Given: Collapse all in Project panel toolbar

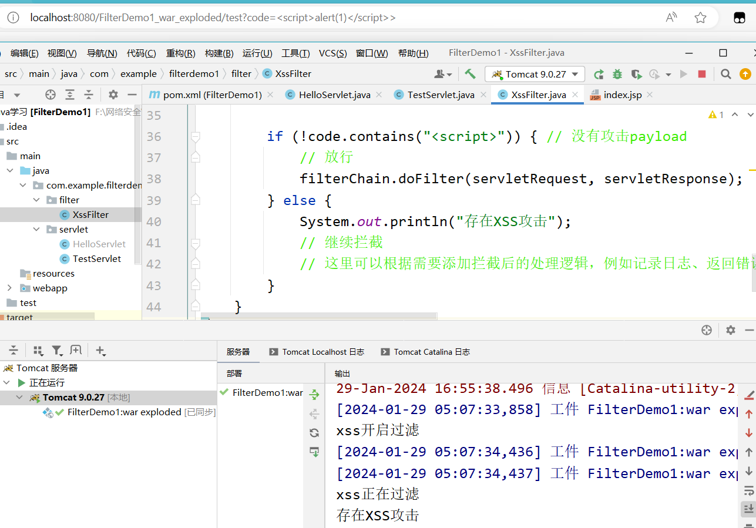Looking at the screenshot, I should point(89,95).
